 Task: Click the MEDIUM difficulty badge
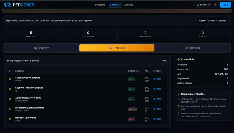pyautogui.click(x=132, y=109)
